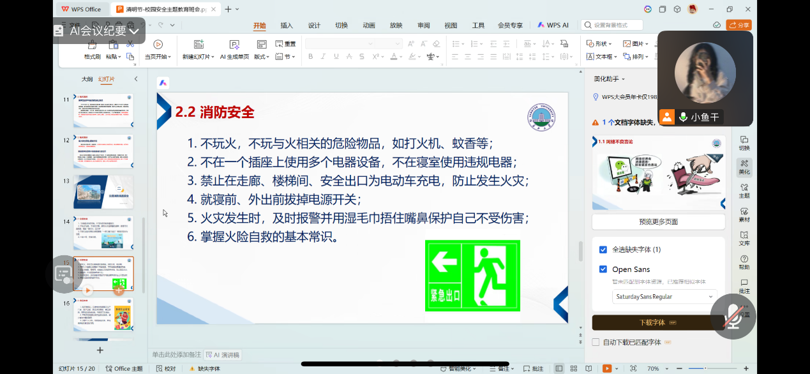The height and width of the screenshot is (374, 810).
Task: Enable 自动下载已匹配字体 checkbox
Action: (596, 342)
